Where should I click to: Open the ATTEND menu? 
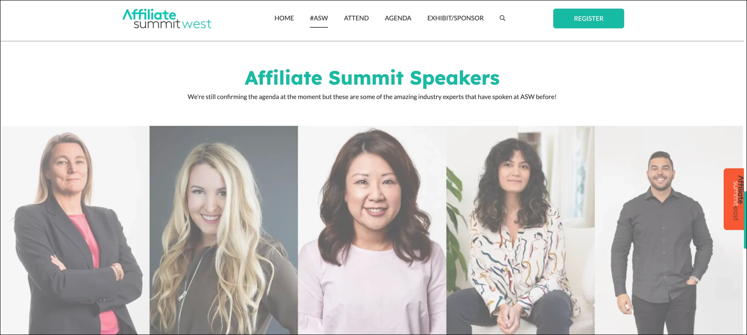(x=356, y=18)
